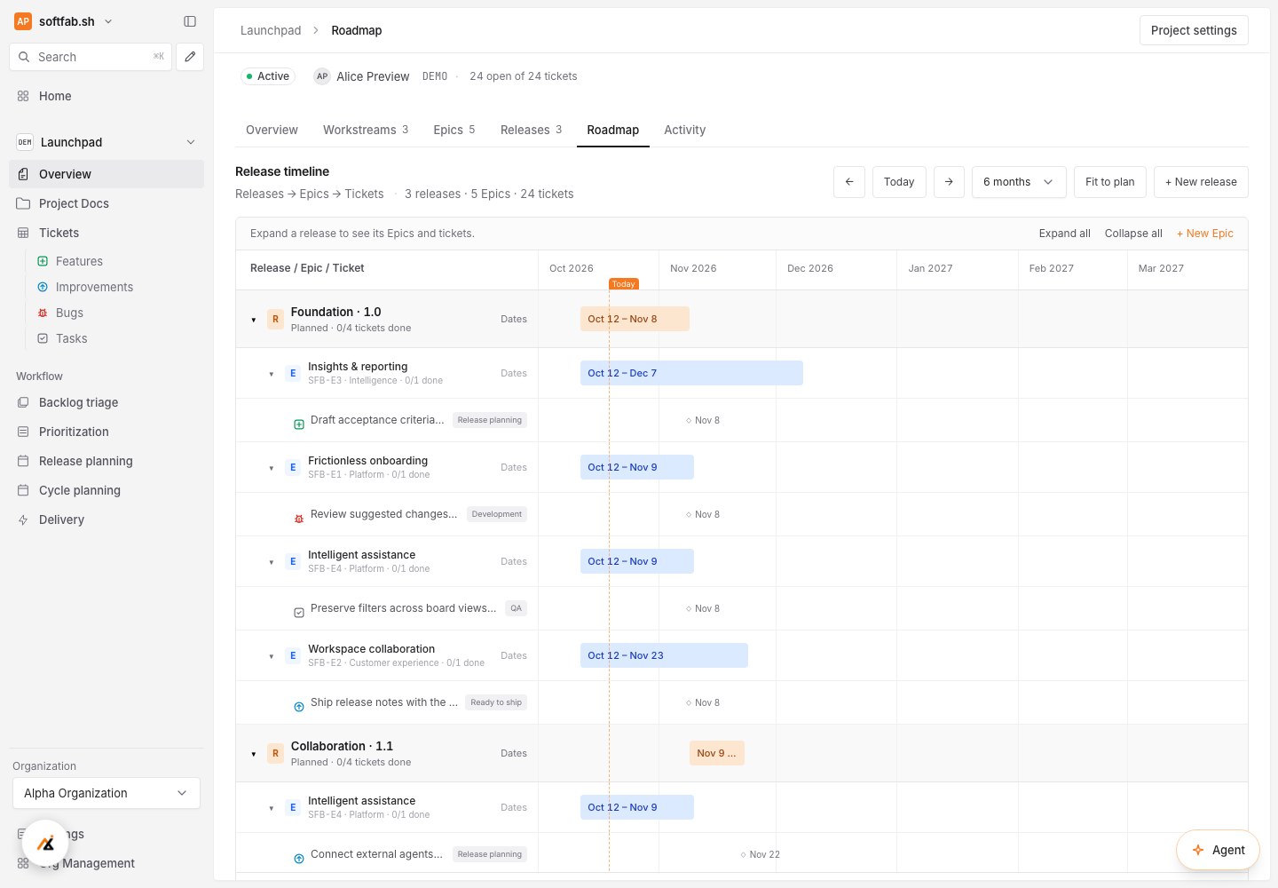This screenshot has height=888, width=1278.
Task: Switch to the Workstreams tab
Action: (x=366, y=130)
